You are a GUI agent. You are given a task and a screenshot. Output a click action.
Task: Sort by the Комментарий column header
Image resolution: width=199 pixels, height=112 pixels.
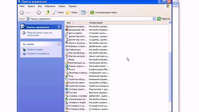point(99,23)
